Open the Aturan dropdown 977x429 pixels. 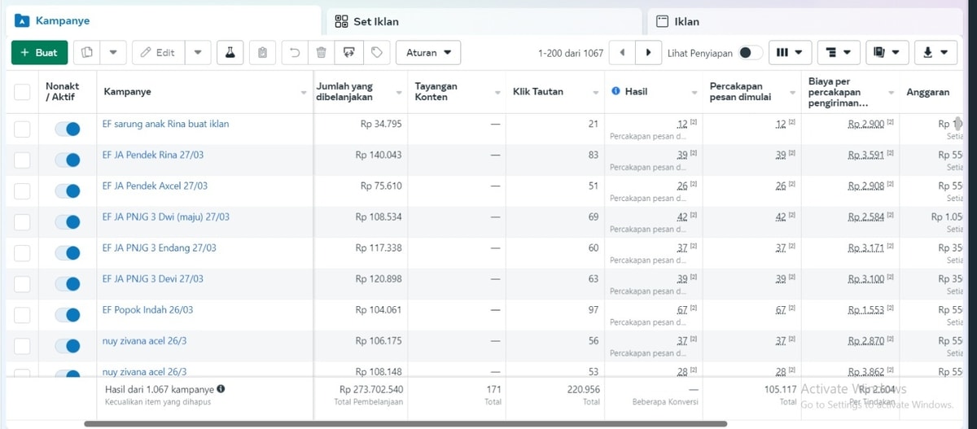point(428,53)
